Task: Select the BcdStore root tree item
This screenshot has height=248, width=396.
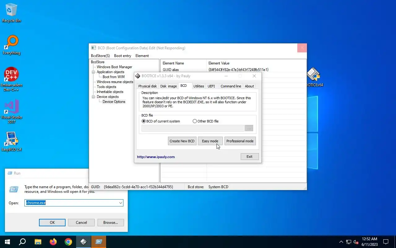Action: [x=97, y=62]
